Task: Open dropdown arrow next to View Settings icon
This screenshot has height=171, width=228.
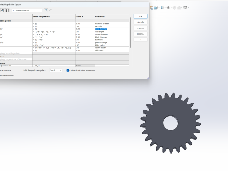Action: 188,8
